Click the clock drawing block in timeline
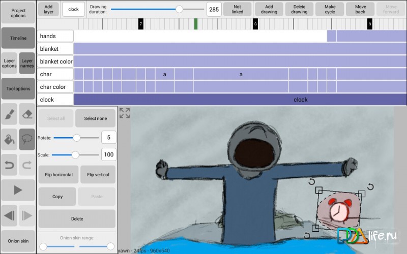The width and height of the screenshot is (407, 254). [240, 100]
